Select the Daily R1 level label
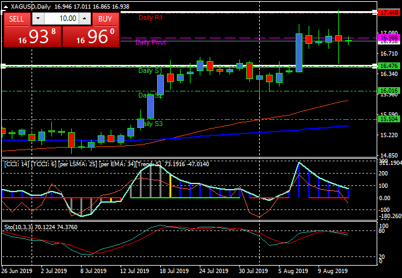 tap(150, 18)
